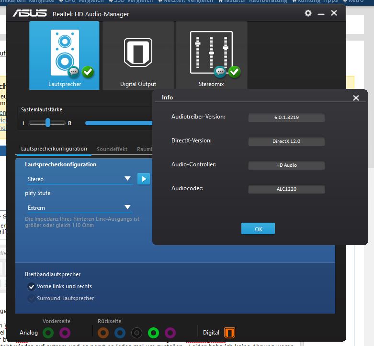
Task: Click the chat bubble badge on Lautsprecher
Action: (73, 71)
